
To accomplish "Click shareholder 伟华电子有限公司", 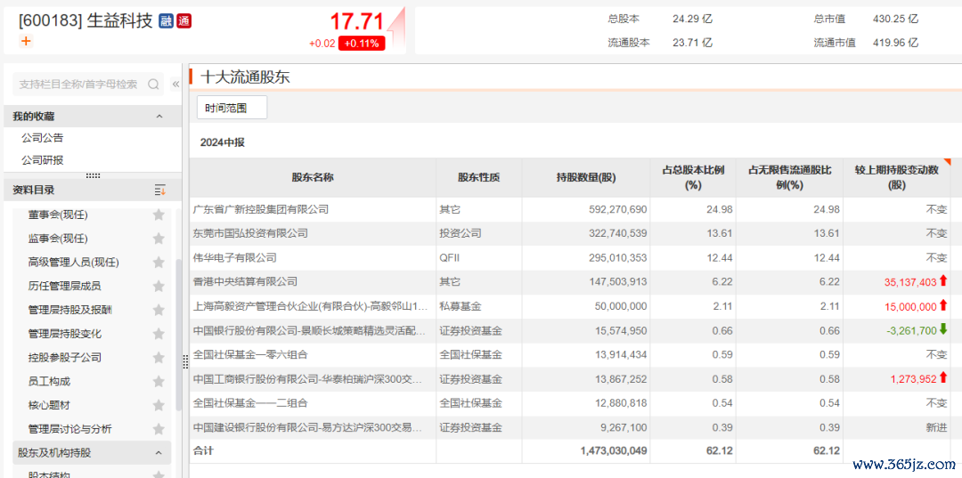I will [x=234, y=257].
